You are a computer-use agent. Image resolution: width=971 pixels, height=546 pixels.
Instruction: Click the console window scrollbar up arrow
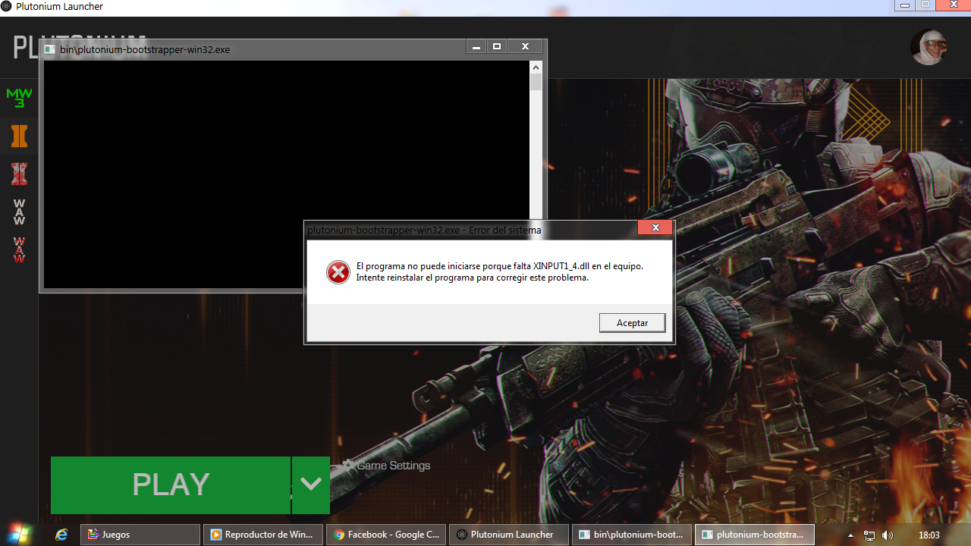(x=536, y=67)
